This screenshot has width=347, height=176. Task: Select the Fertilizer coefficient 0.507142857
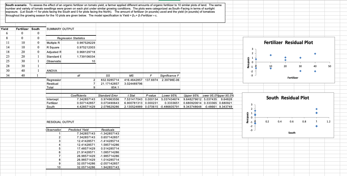coord(86,103)
